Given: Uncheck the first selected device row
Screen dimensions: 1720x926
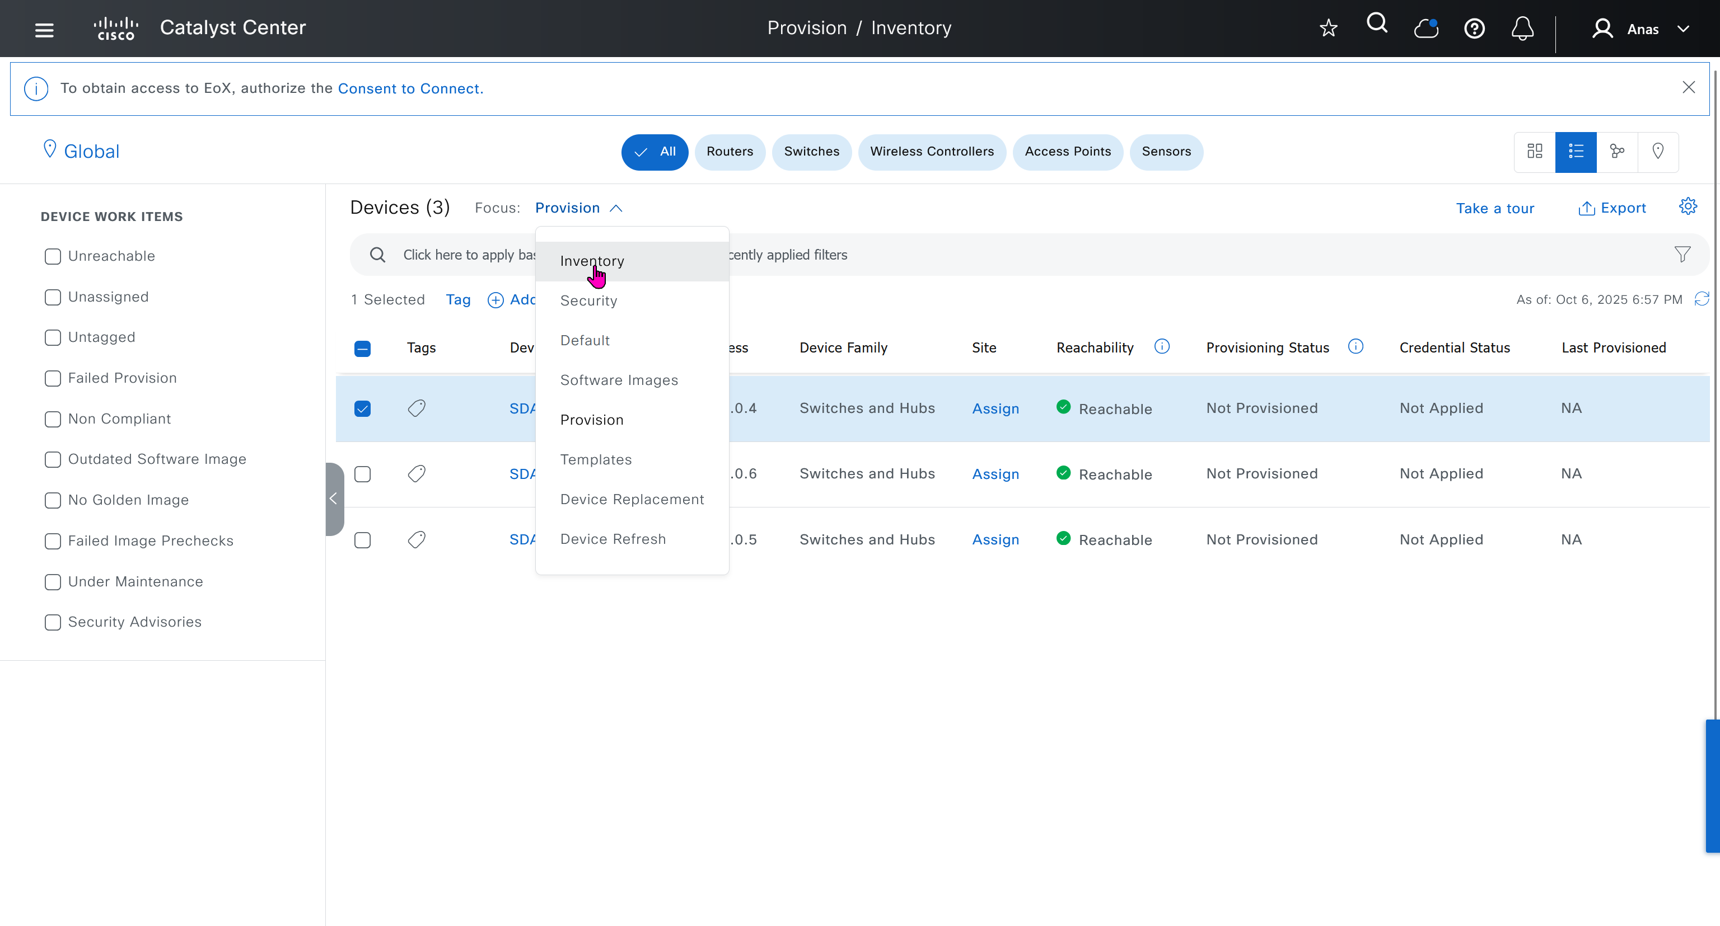Looking at the screenshot, I should [x=363, y=408].
